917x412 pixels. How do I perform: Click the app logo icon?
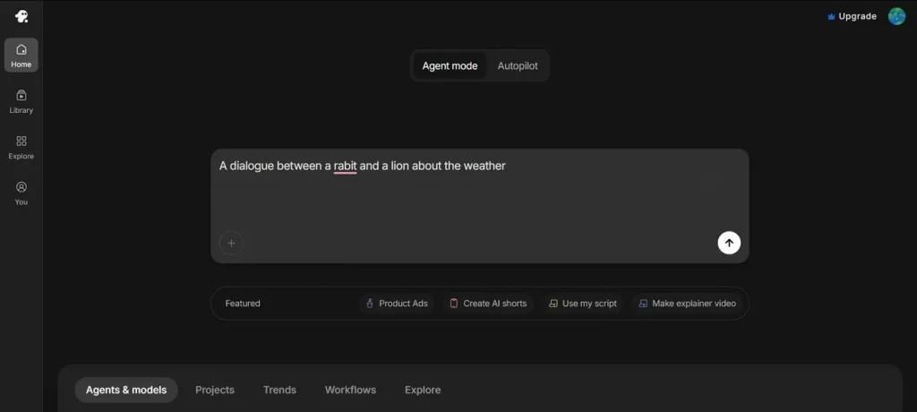point(21,16)
